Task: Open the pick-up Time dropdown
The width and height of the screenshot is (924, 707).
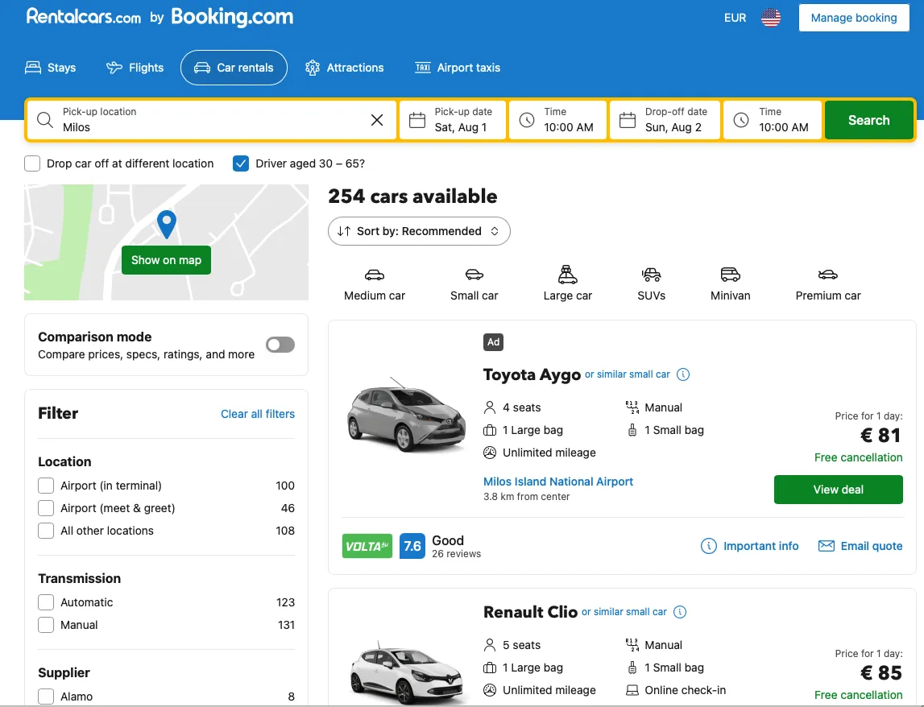Action: point(557,120)
